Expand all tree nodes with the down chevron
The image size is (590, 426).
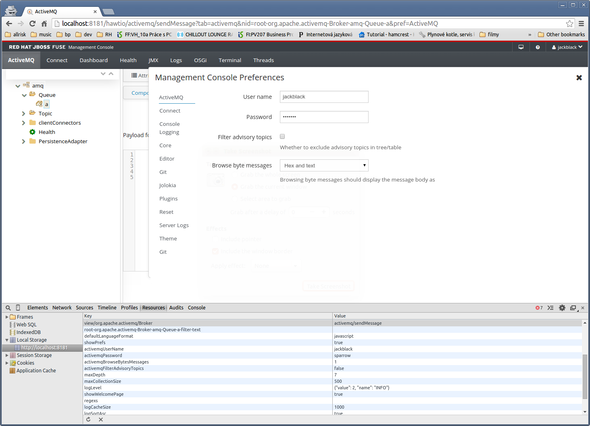(x=103, y=74)
